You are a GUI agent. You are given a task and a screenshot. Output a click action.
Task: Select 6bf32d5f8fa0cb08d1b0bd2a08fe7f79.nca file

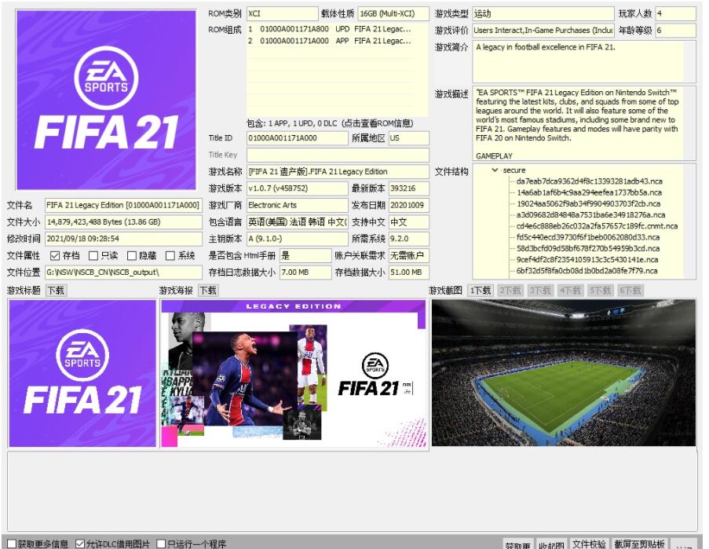587,271
